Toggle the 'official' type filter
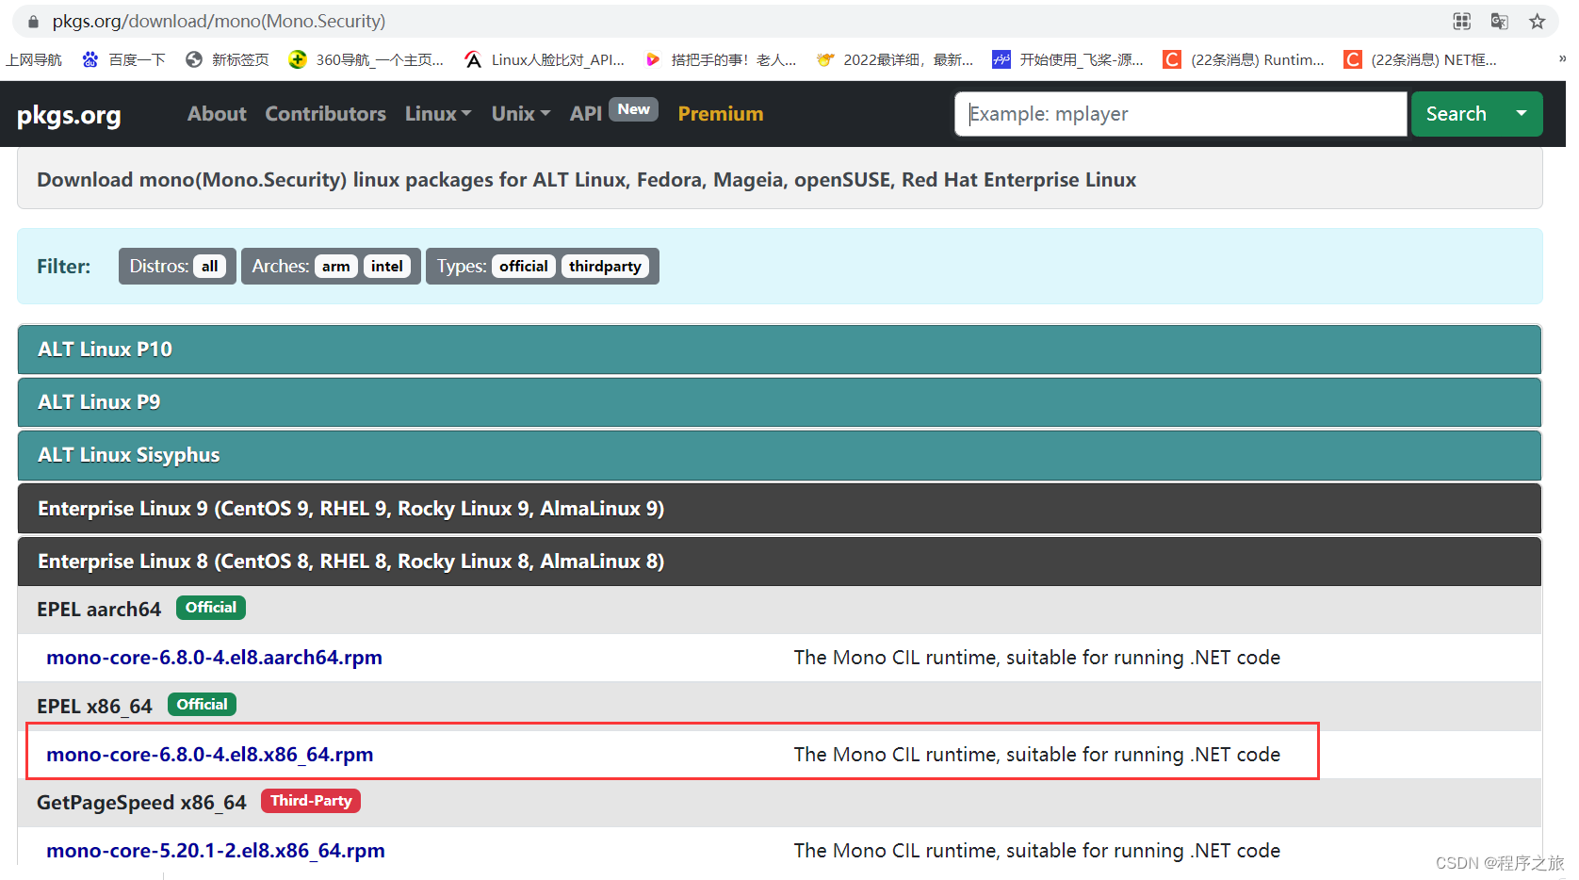Image resolution: width=1579 pixels, height=880 pixels. tap(523, 267)
